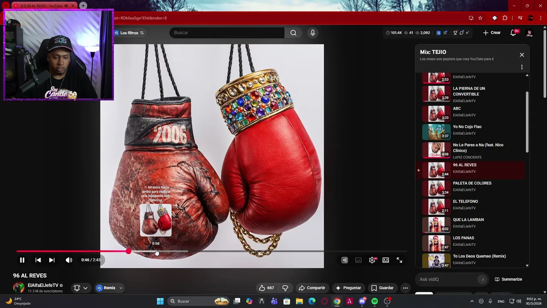Image resolution: width=547 pixels, height=308 pixels.
Task: Click the 101.4K stats counter
Action: (x=394, y=33)
